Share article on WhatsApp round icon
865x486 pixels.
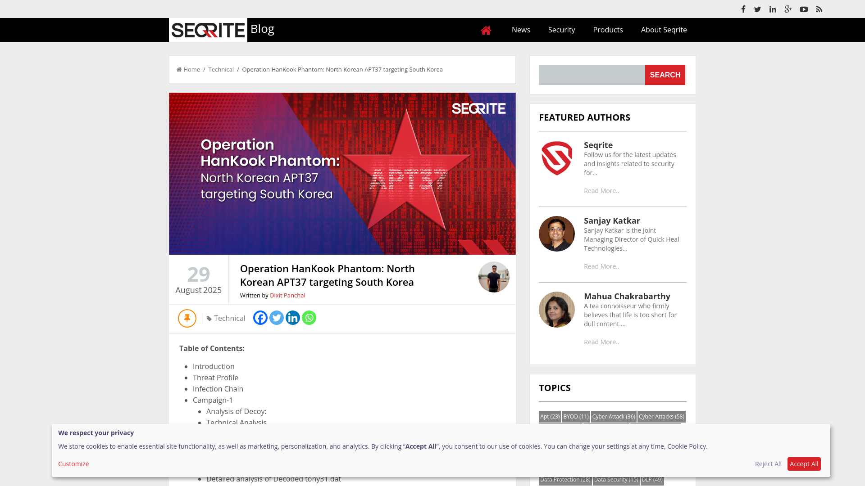tap(309, 318)
